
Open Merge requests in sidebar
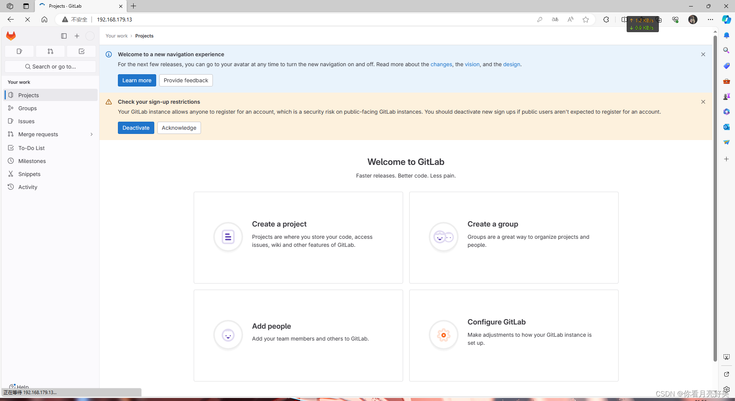[x=38, y=134]
